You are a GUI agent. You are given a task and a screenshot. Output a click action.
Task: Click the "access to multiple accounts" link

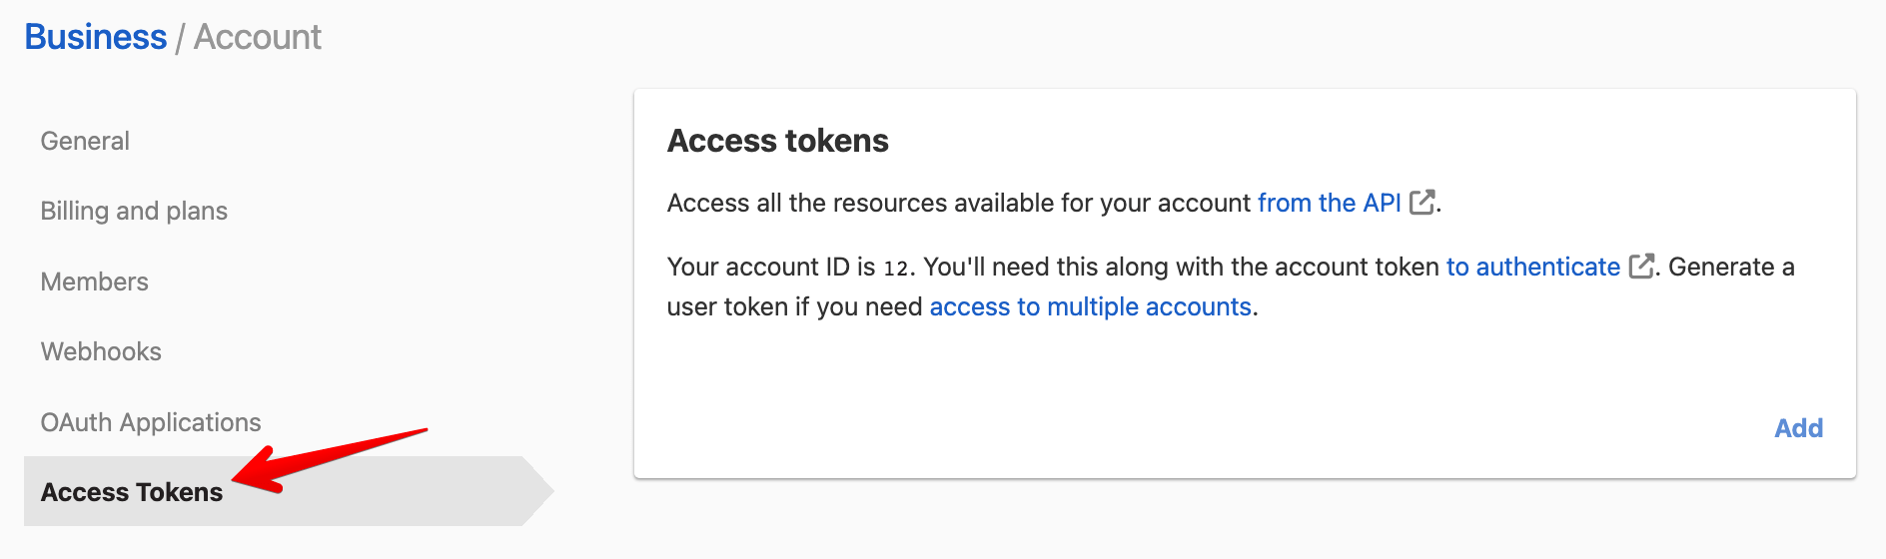1090,306
